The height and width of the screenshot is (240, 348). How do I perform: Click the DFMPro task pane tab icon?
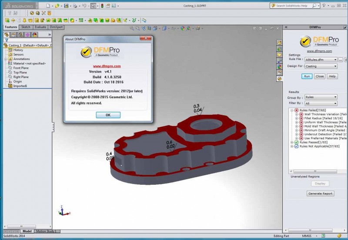pyautogui.click(x=280, y=79)
